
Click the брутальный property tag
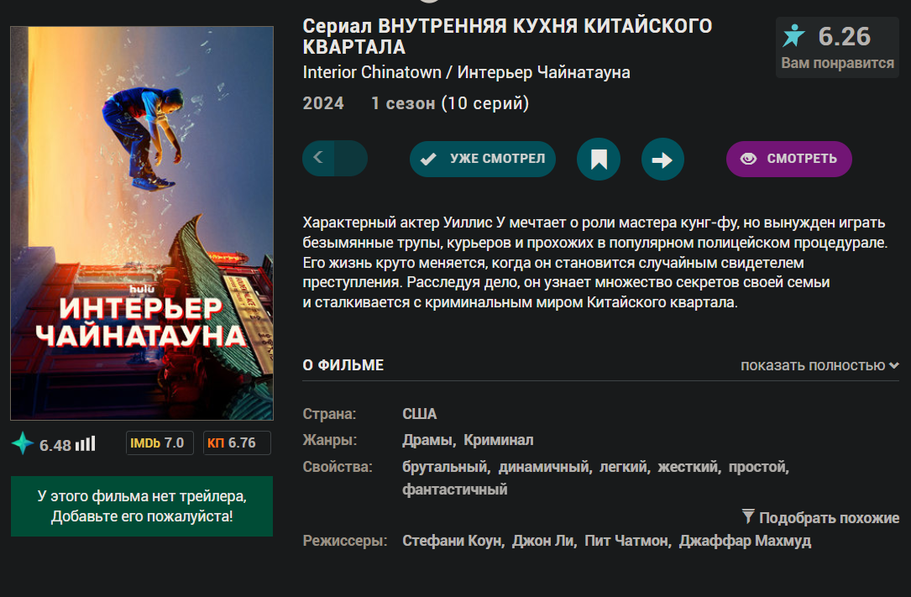coord(444,467)
